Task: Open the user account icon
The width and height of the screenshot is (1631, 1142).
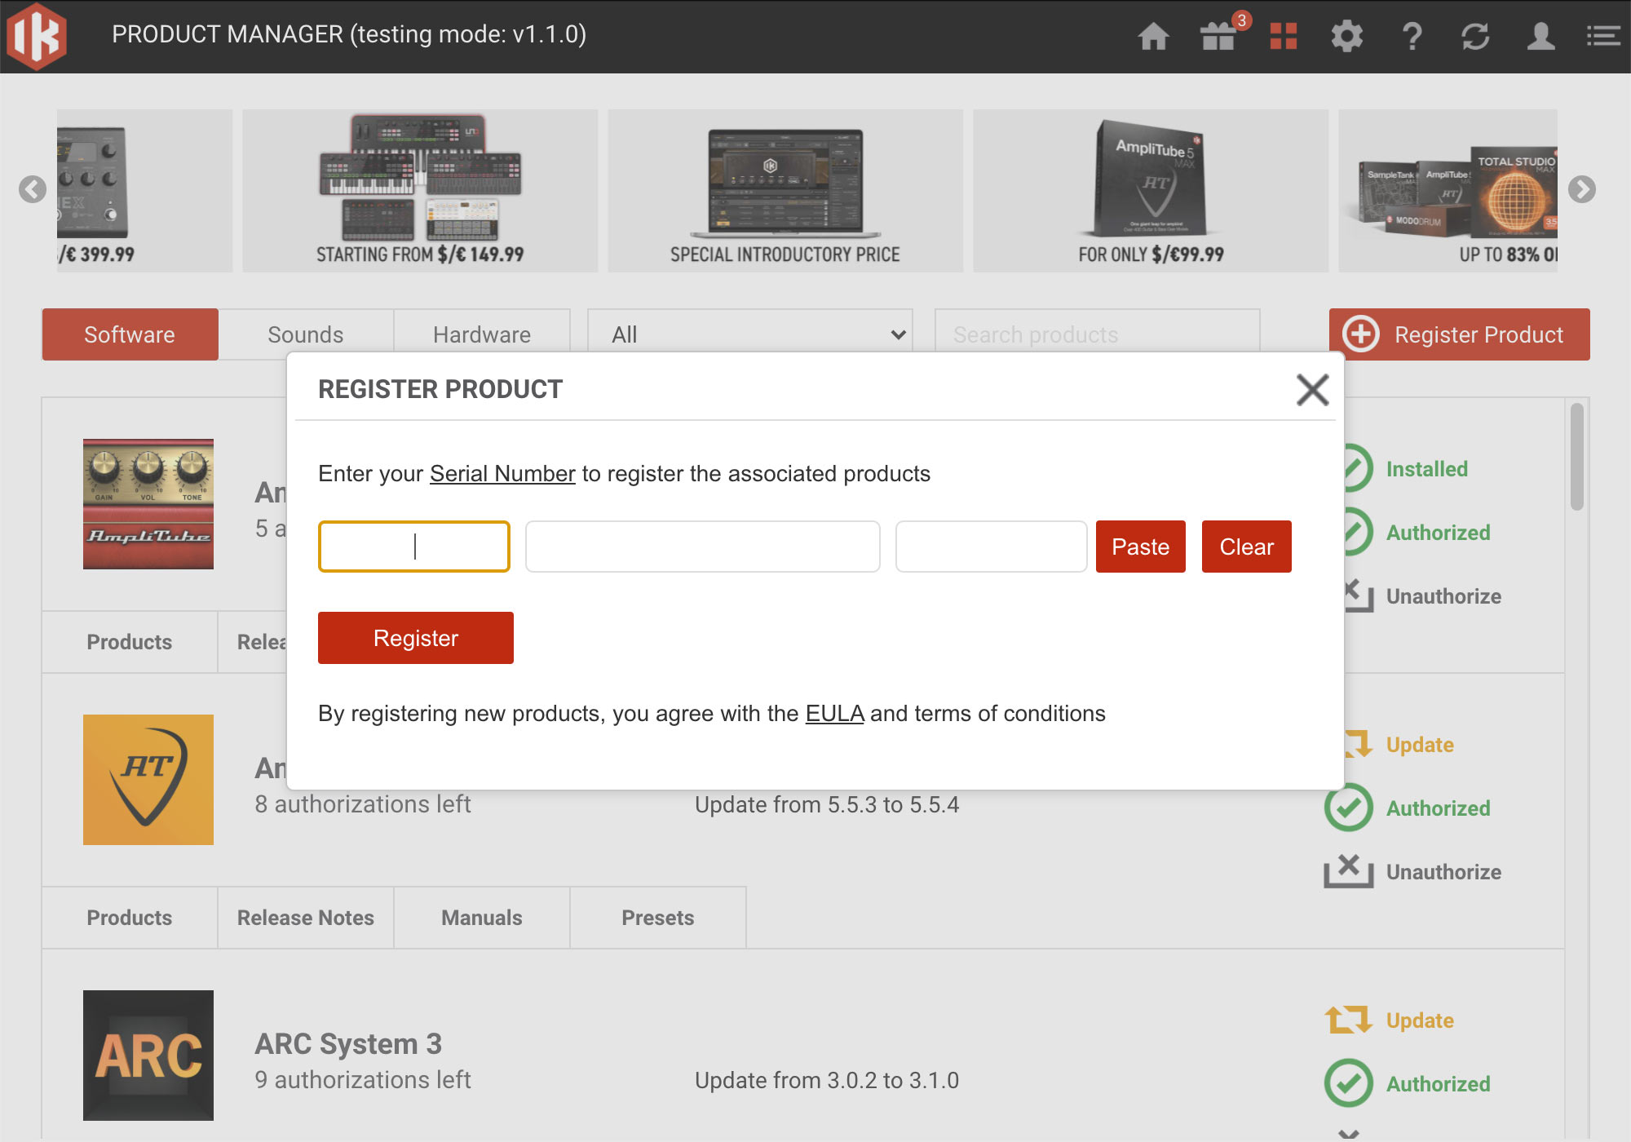Action: coord(1540,37)
